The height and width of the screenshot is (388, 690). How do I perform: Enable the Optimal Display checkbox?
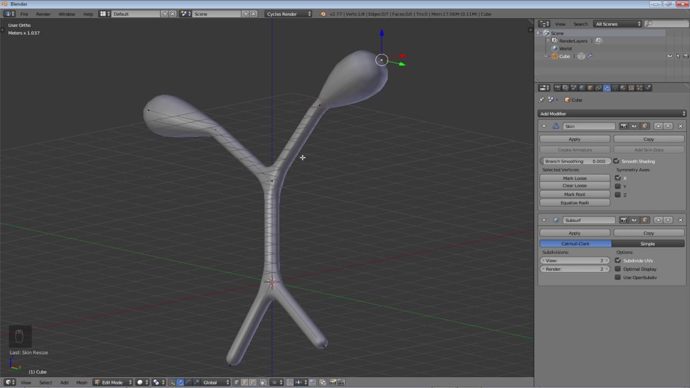click(618, 269)
